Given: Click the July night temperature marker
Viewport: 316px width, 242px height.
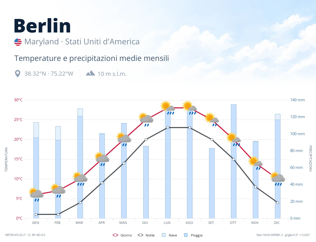Looking at the screenshot, I should tap(168, 128).
